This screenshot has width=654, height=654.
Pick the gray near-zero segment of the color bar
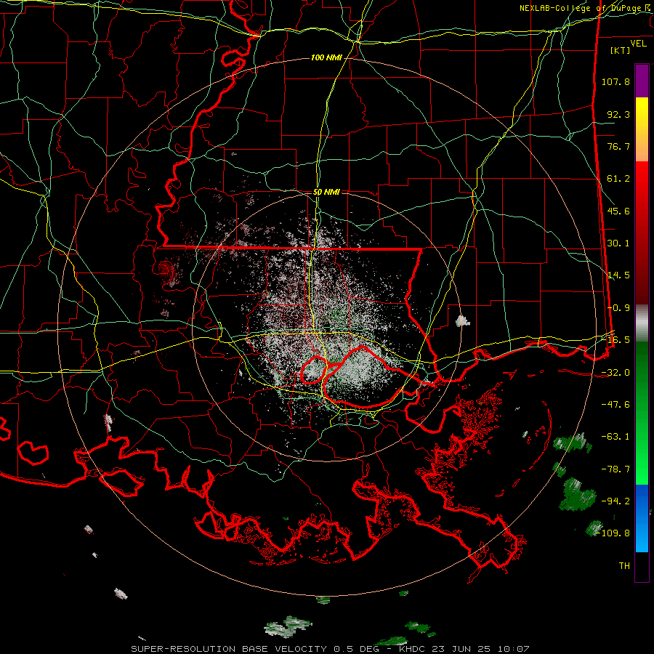pyautogui.click(x=642, y=323)
